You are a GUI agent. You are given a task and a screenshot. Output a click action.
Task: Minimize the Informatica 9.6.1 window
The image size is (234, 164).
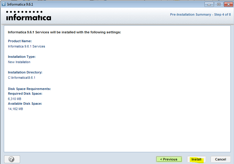[209, 4]
